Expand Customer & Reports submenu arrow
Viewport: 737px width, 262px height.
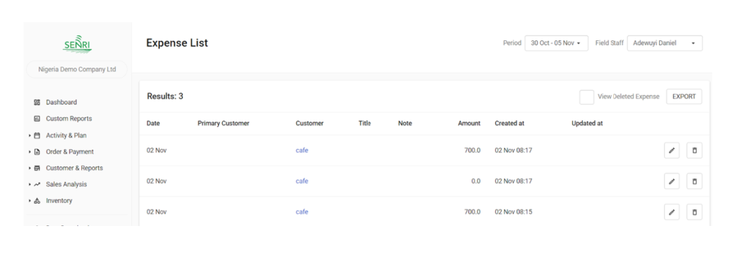(x=30, y=168)
